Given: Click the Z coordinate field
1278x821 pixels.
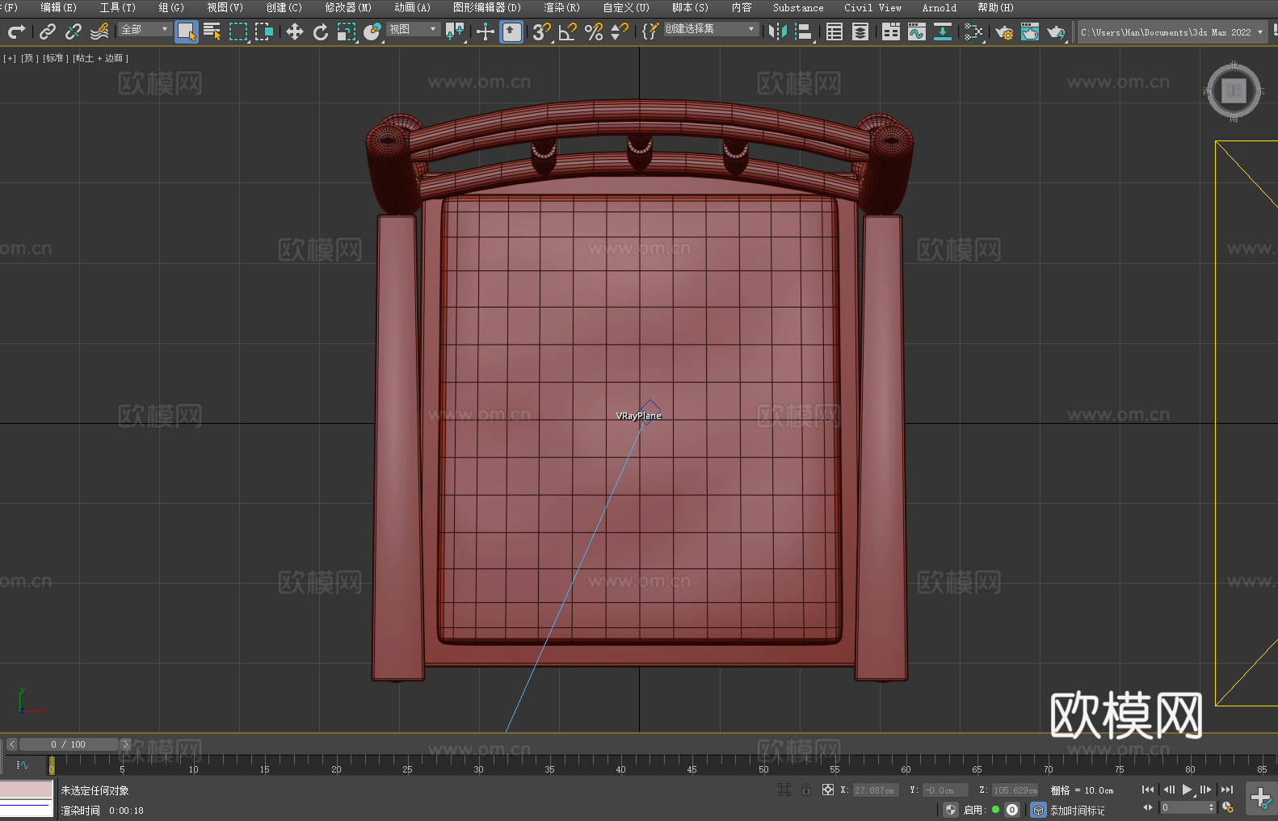Looking at the screenshot, I should [1015, 790].
